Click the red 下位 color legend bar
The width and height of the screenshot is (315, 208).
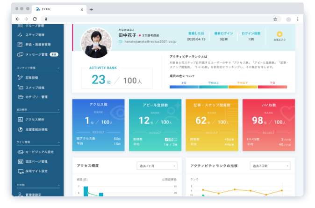(272, 87)
